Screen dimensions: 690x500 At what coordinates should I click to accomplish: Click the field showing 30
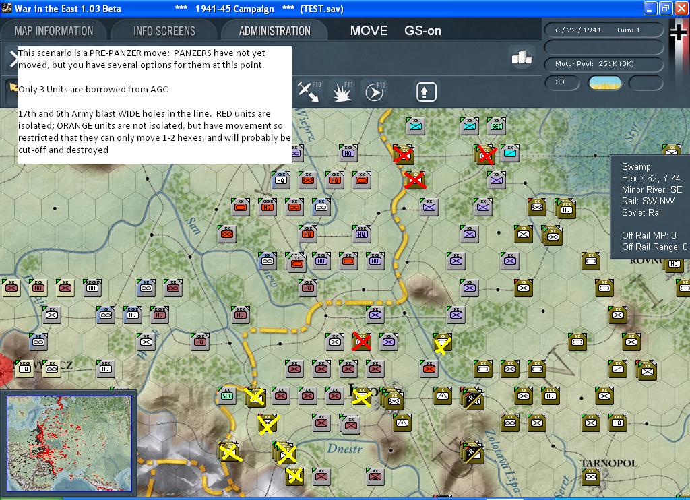tap(562, 82)
